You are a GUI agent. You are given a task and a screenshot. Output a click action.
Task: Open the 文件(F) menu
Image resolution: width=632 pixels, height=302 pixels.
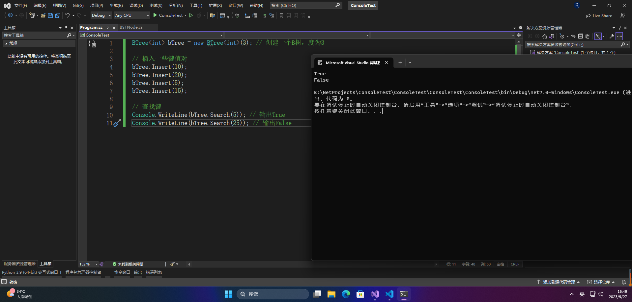[x=20, y=6]
